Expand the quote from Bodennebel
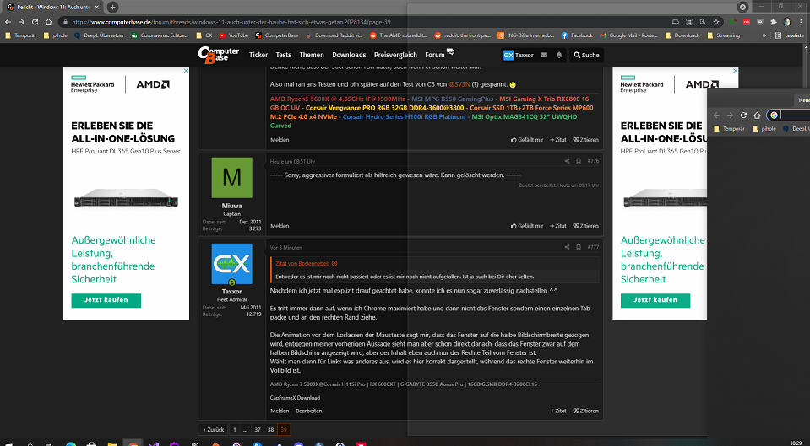 [334, 264]
